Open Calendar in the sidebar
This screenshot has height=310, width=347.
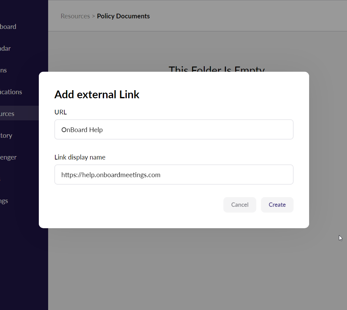tap(5, 48)
